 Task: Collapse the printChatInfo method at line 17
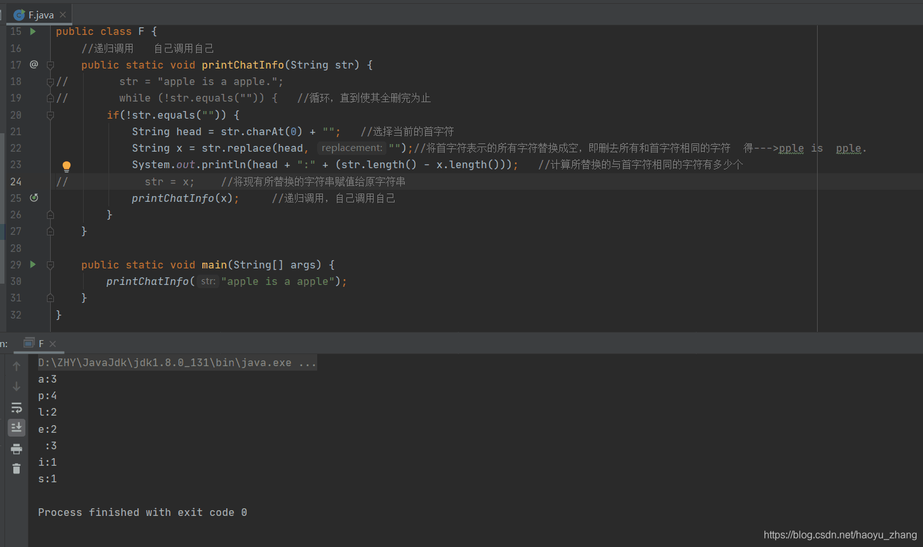[50, 65]
